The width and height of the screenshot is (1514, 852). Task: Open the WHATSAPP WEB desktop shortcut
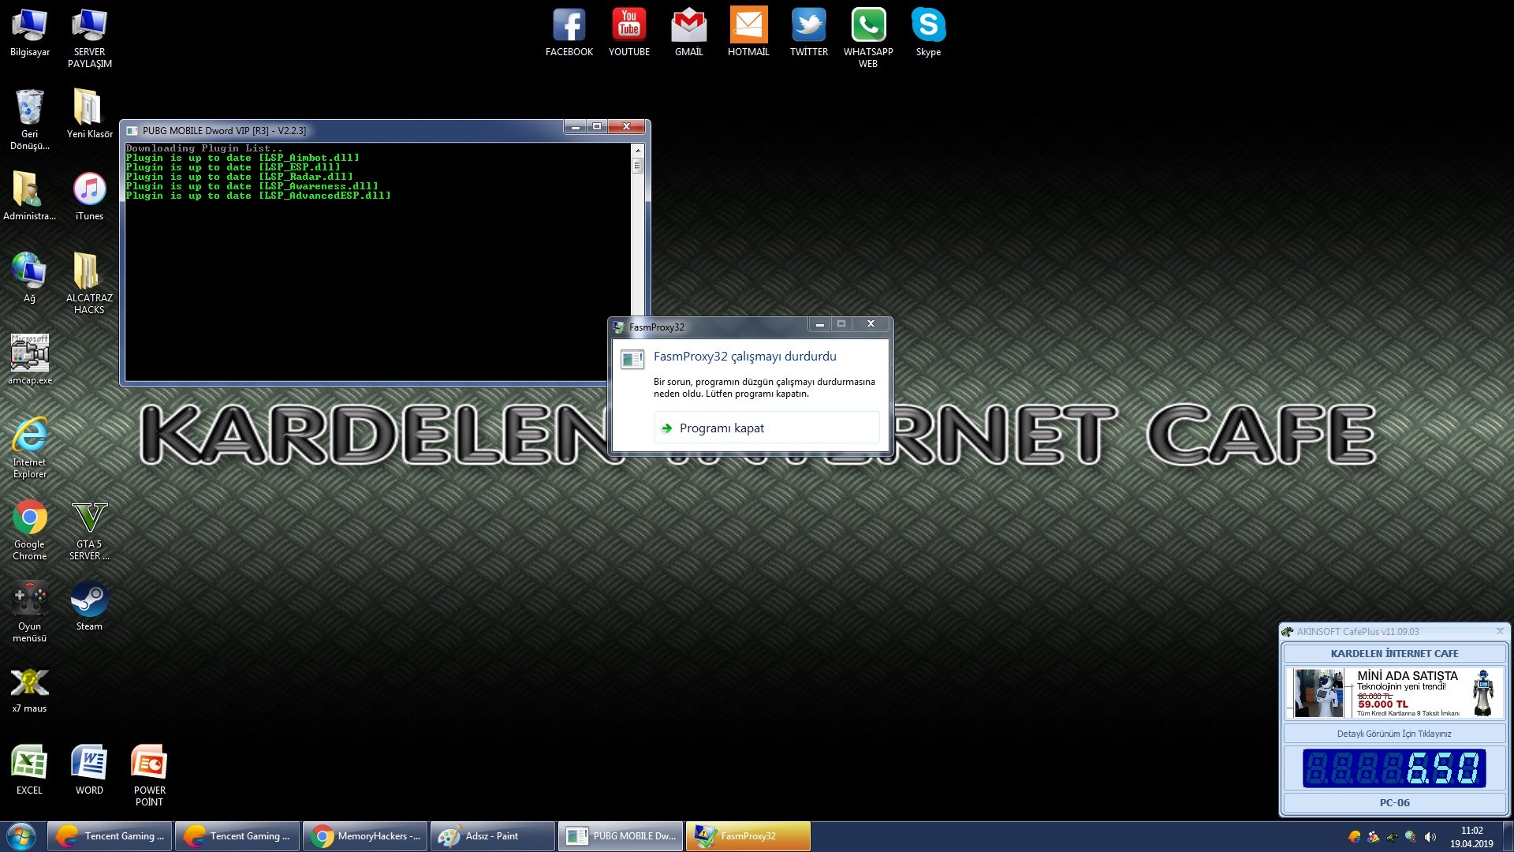(x=868, y=39)
